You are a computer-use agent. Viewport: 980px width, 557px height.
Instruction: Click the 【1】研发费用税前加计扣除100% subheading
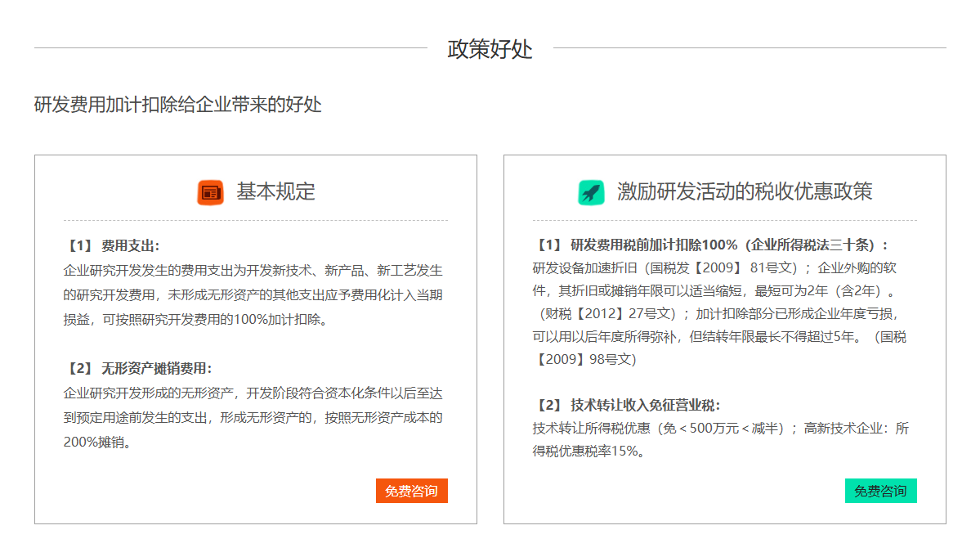click(710, 245)
